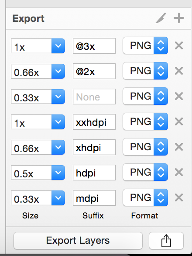192x256 pixels.
Task: Change PNG format for the xxhdpi row
Action: pos(145,121)
